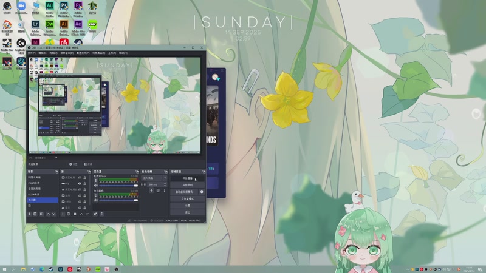This screenshot has height=273, width=486.
Task: Add a new source in Sources panel
Action: (63, 214)
